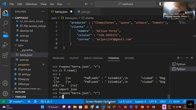Open the Edit menu
The width and height of the screenshot is (196, 110).
click(20, 4)
